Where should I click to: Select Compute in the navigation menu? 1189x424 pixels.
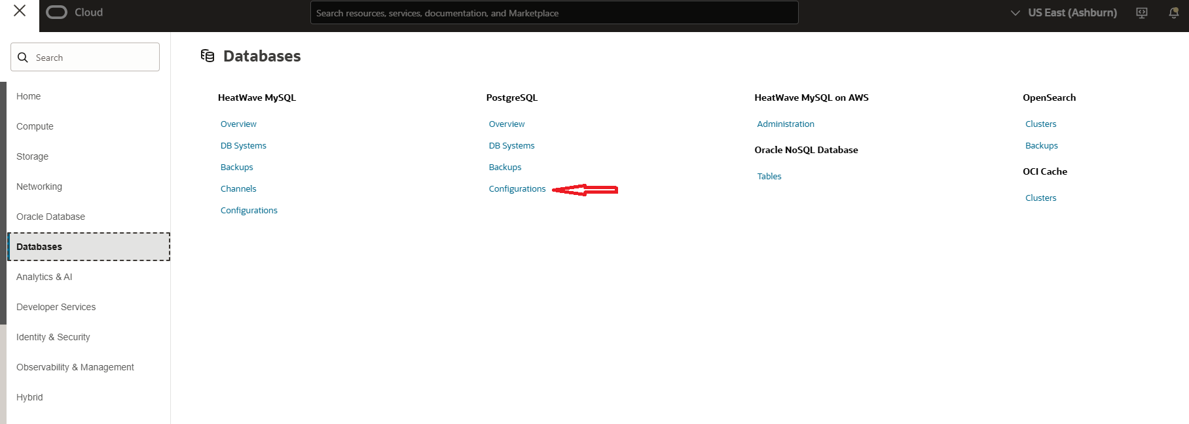coord(35,126)
